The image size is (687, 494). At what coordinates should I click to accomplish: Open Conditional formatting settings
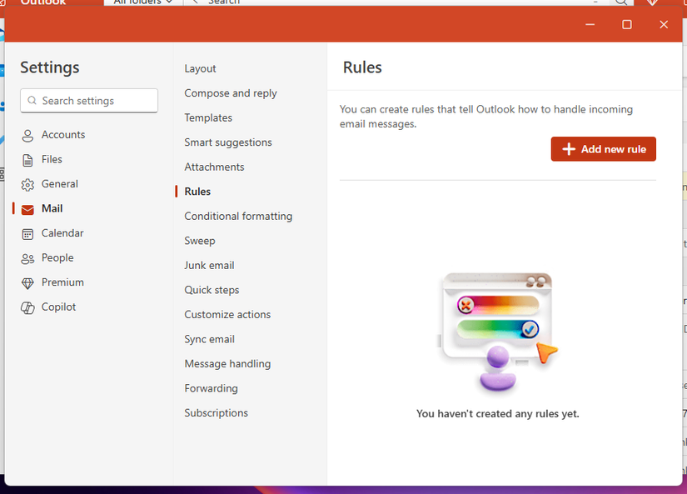coord(238,216)
